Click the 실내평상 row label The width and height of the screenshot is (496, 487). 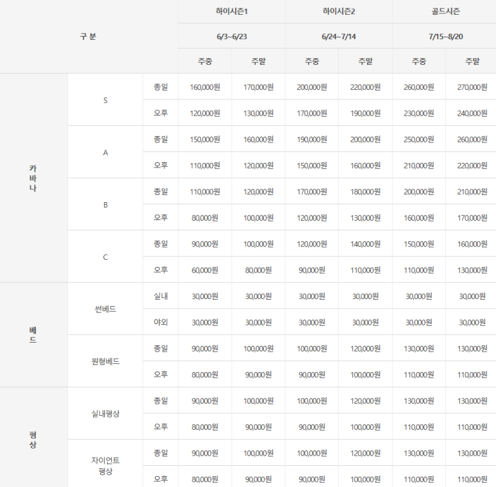105,414
